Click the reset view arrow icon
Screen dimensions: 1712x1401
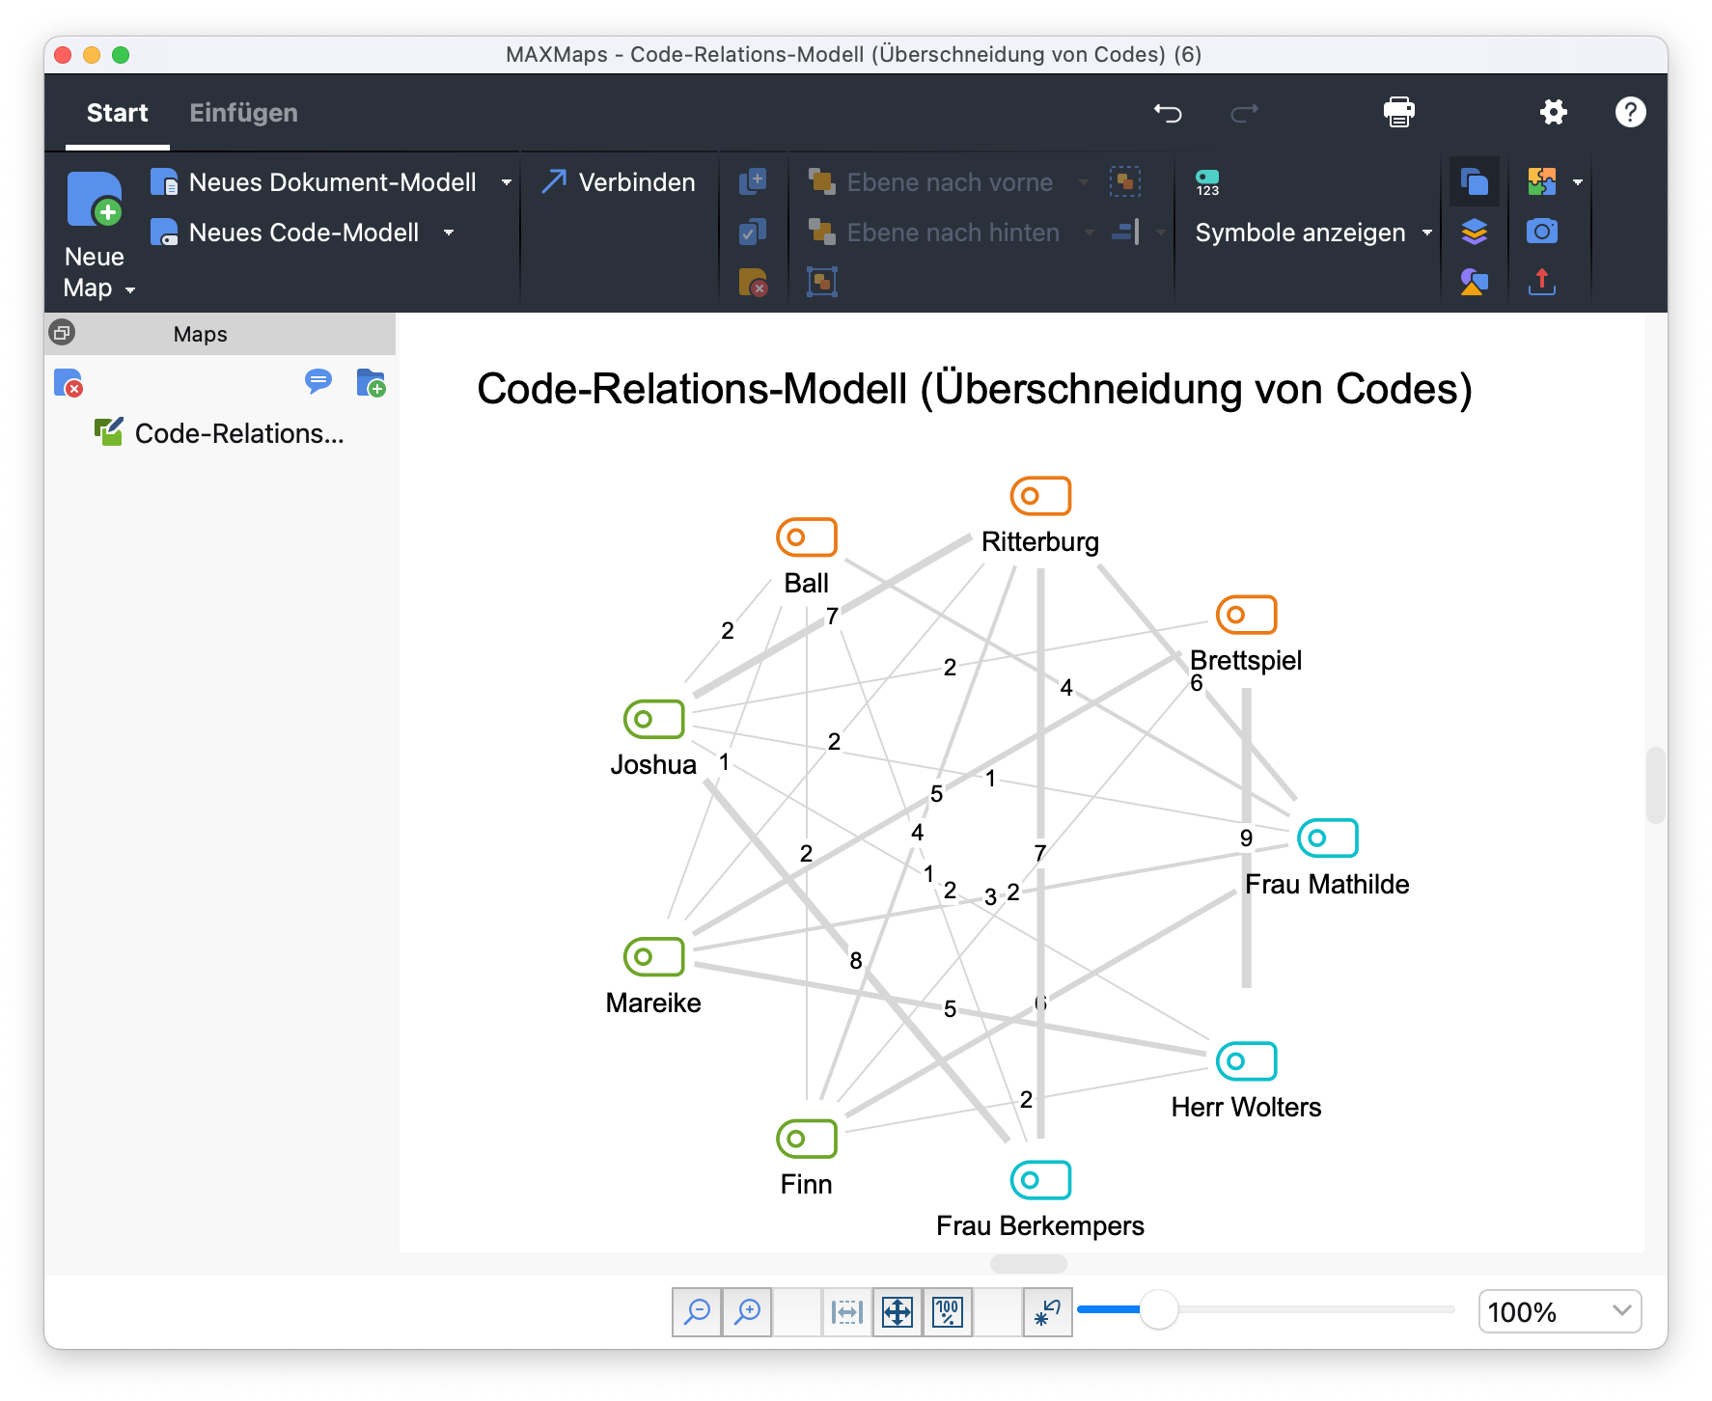(x=1048, y=1312)
